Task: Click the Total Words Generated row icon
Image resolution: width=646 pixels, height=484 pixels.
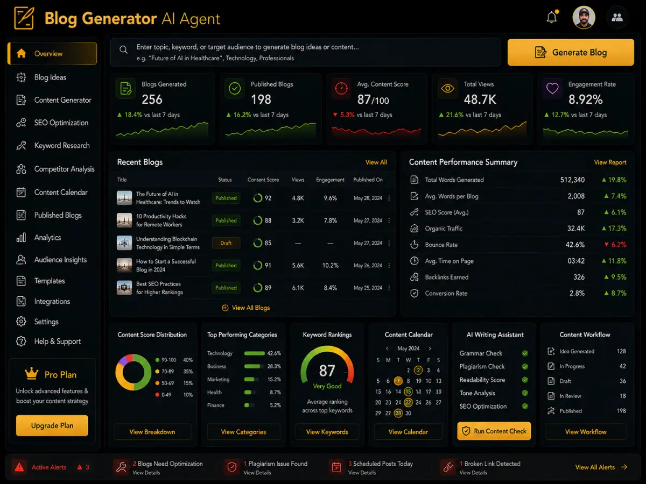Action: click(x=415, y=180)
